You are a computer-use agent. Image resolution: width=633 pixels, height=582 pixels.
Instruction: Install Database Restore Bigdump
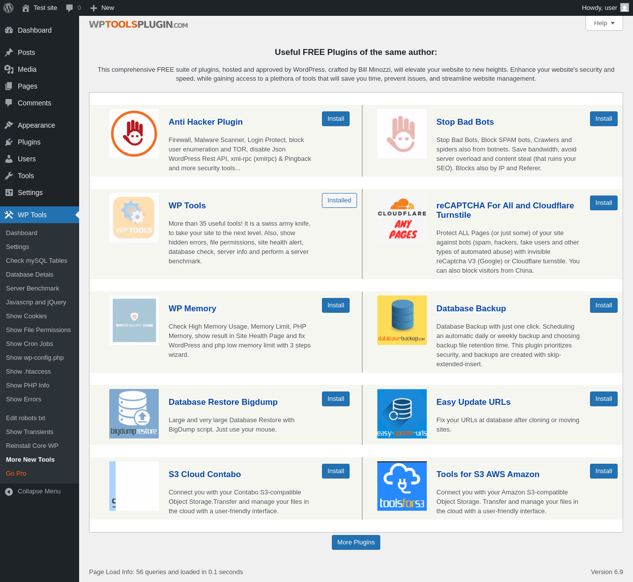pos(336,399)
